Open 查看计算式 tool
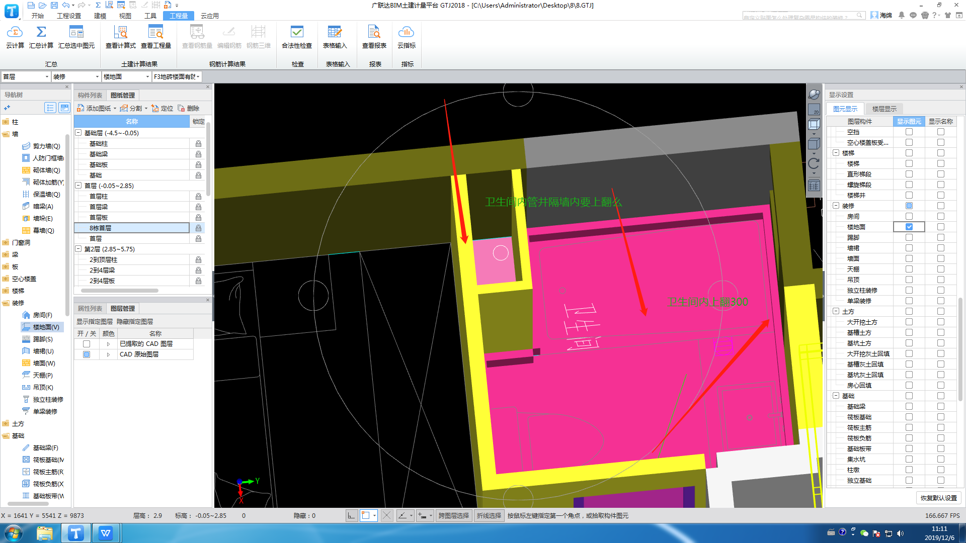The height and width of the screenshot is (543, 966). click(x=121, y=37)
